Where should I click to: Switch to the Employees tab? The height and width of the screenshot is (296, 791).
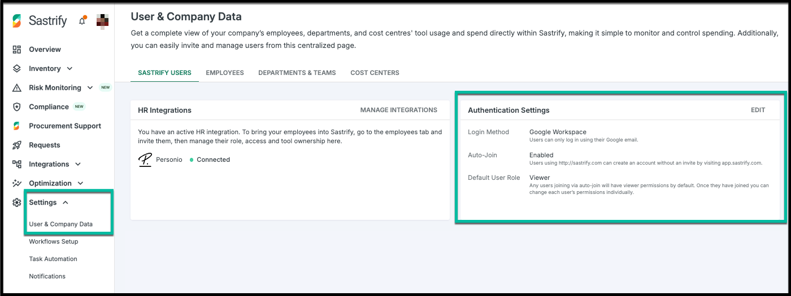click(x=225, y=73)
